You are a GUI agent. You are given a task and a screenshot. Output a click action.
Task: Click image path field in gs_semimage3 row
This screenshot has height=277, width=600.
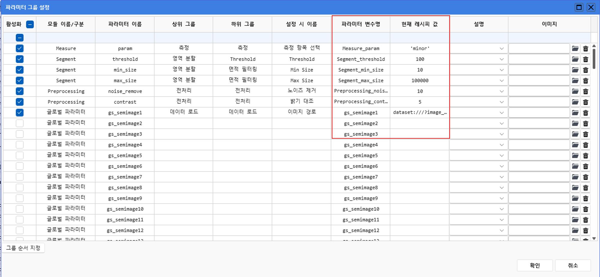point(539,134)
